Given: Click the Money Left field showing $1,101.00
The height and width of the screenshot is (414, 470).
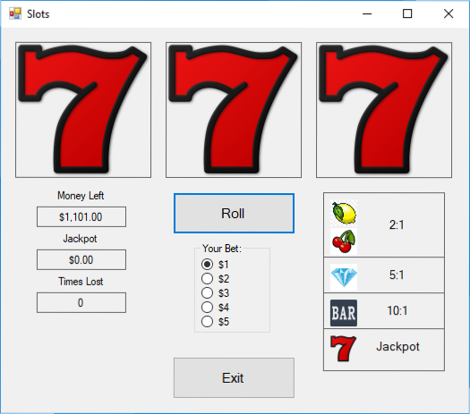Looking at the screenshot, I should (x=81, y=216).
